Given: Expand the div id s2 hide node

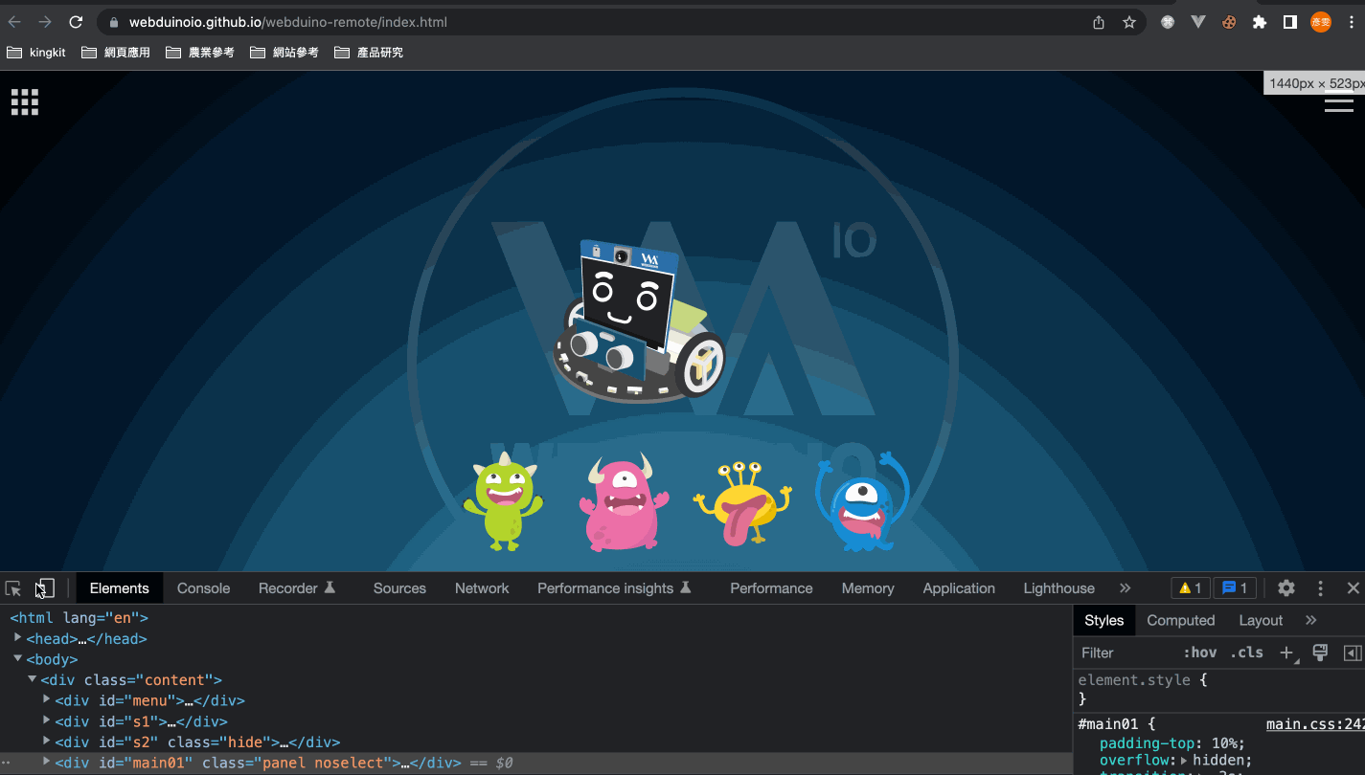Looking at the screenshot, I should pyautogui.click(x=46, y=742).
